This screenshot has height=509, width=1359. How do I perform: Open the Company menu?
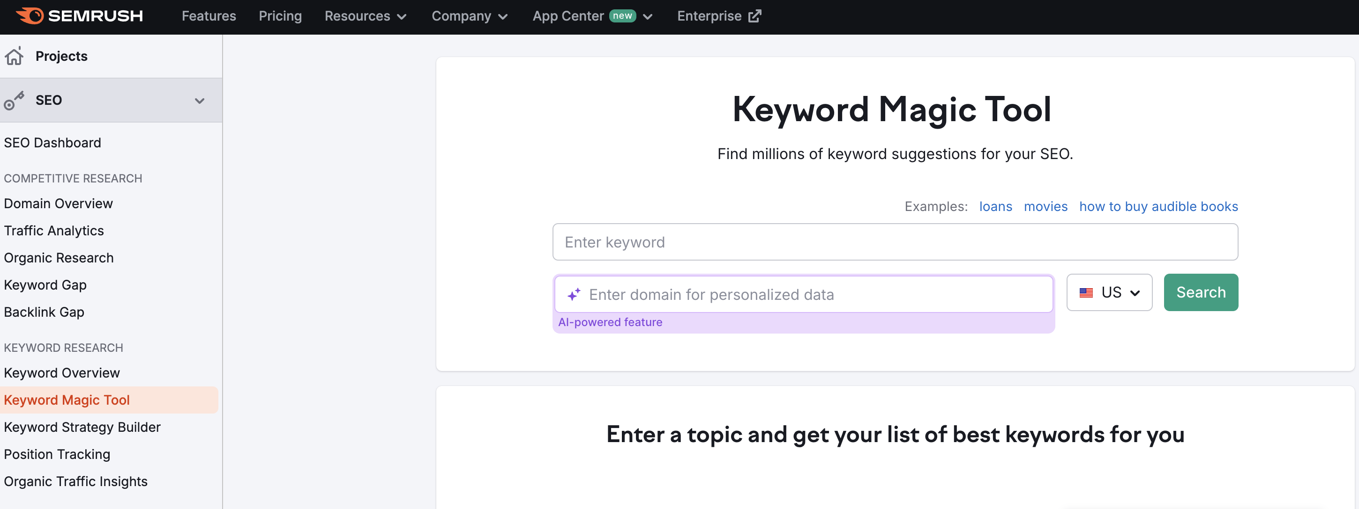coord(470,16)
